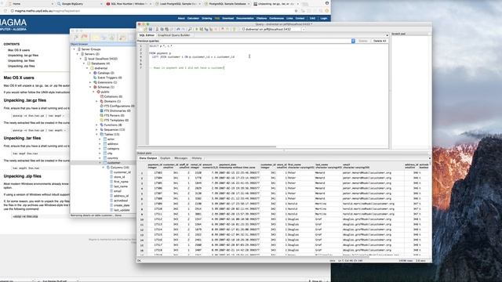Open Explain tab in output pane

(x=166, y=158)
